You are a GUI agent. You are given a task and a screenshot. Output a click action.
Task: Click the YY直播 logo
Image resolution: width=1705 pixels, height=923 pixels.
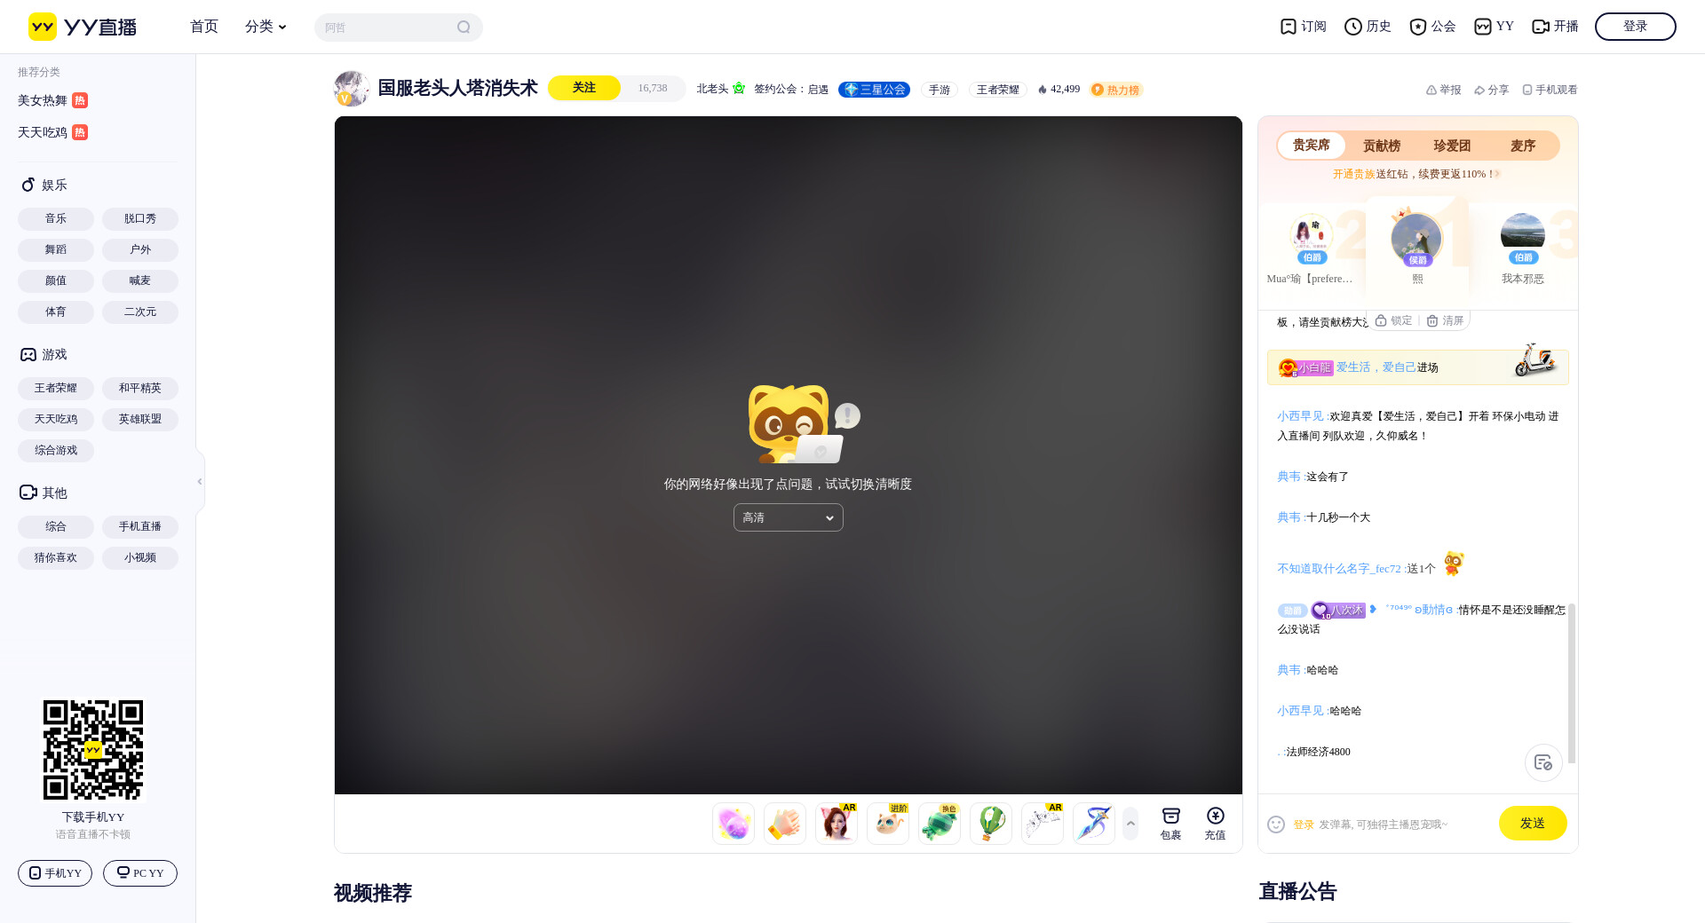83,27
